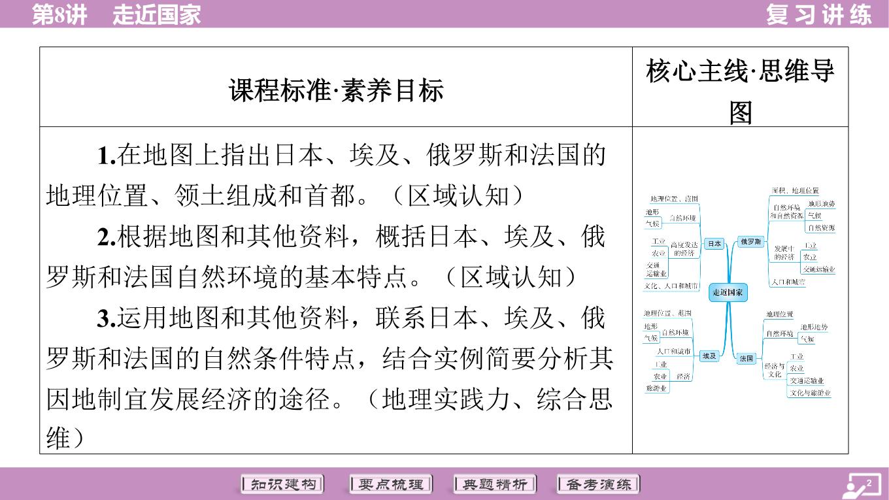Select the 法国 node in the mind map

pyautogui.click(x=746, y=359)
